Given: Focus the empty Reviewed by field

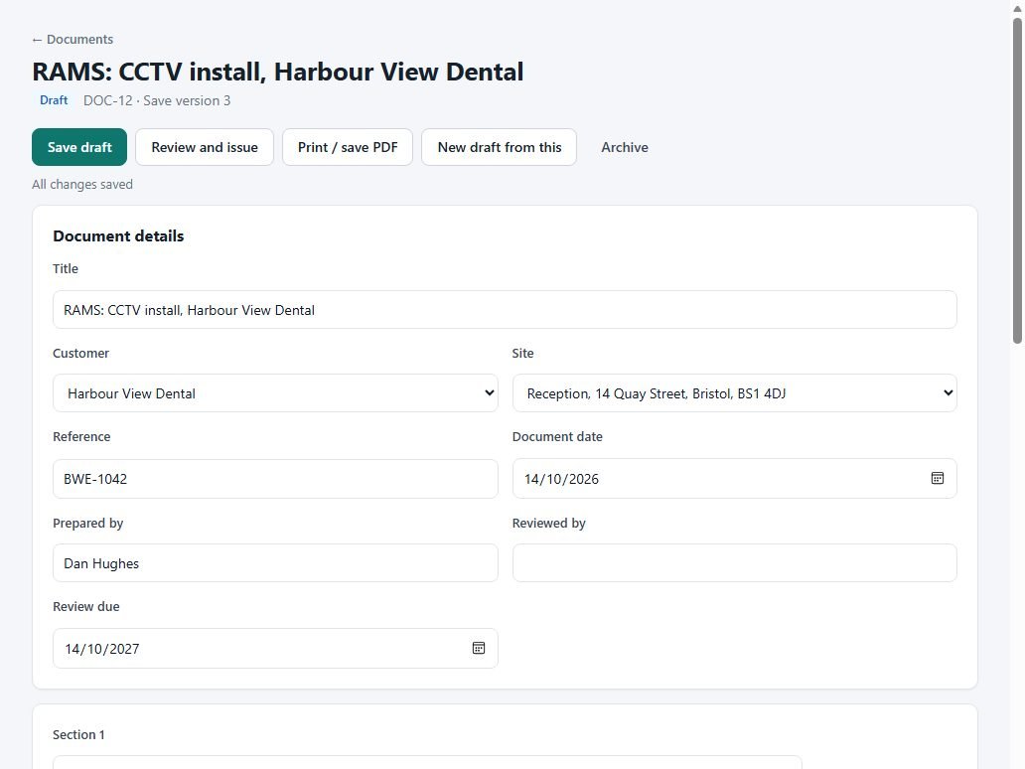Looking at the screenshot, I should (734, 563).
